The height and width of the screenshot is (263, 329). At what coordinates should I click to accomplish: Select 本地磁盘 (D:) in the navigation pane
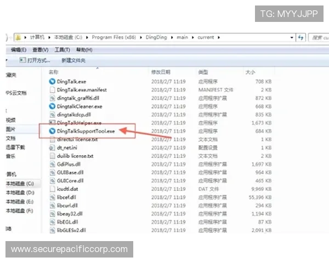(20, 193)
